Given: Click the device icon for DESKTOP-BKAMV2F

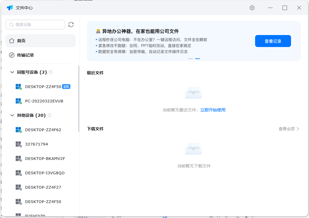Looking at the screenshot, I should click(19, 159).
